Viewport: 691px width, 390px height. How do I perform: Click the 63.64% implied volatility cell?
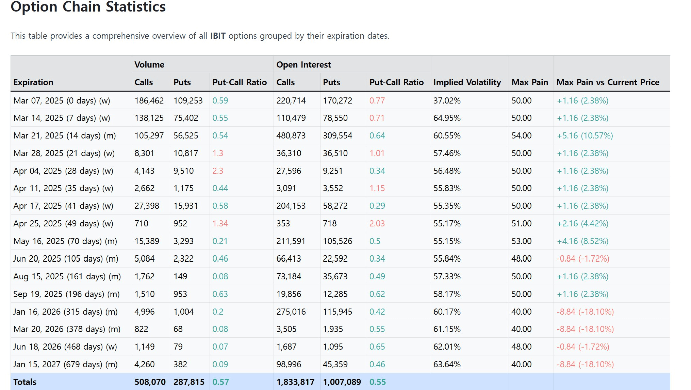pyautogui.click(x=447, y=364)
